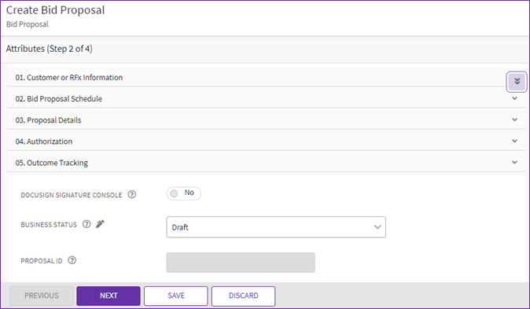
Task: Click the SAVE button
Action: (176, 296)
